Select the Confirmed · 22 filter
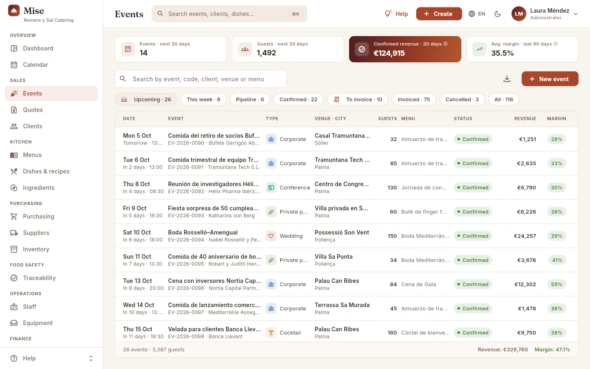The height and width of the screenshot is (369, 590). pyautogui.click(x=298, y=99)
